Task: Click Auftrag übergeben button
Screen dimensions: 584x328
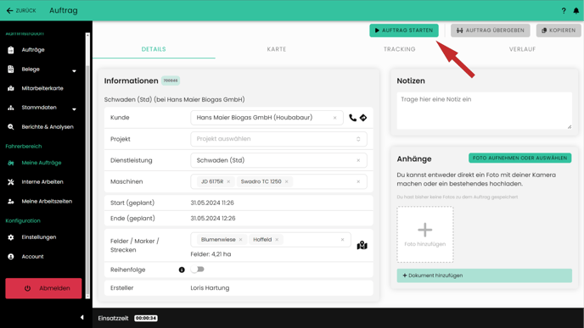Action: pyautogui.click(x=490, y=31)
